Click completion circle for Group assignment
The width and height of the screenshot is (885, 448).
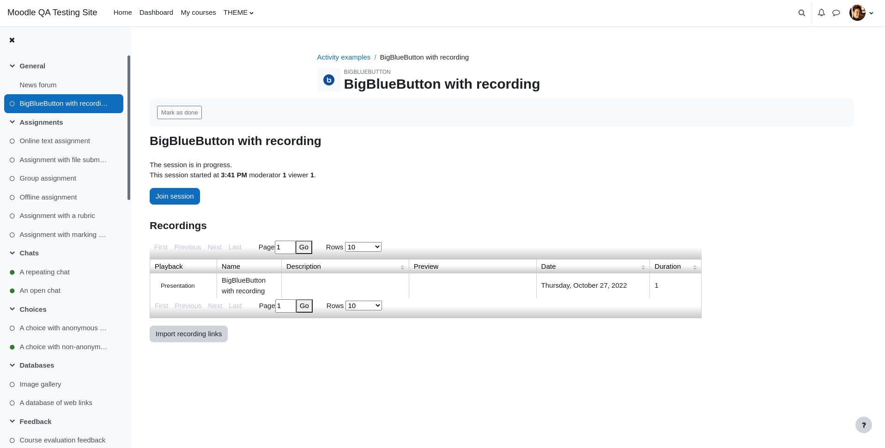coord(12,179)
